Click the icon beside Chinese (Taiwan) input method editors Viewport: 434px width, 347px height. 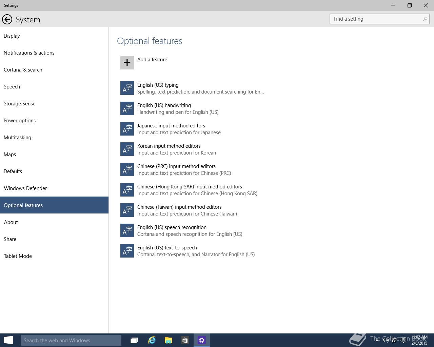127,210
